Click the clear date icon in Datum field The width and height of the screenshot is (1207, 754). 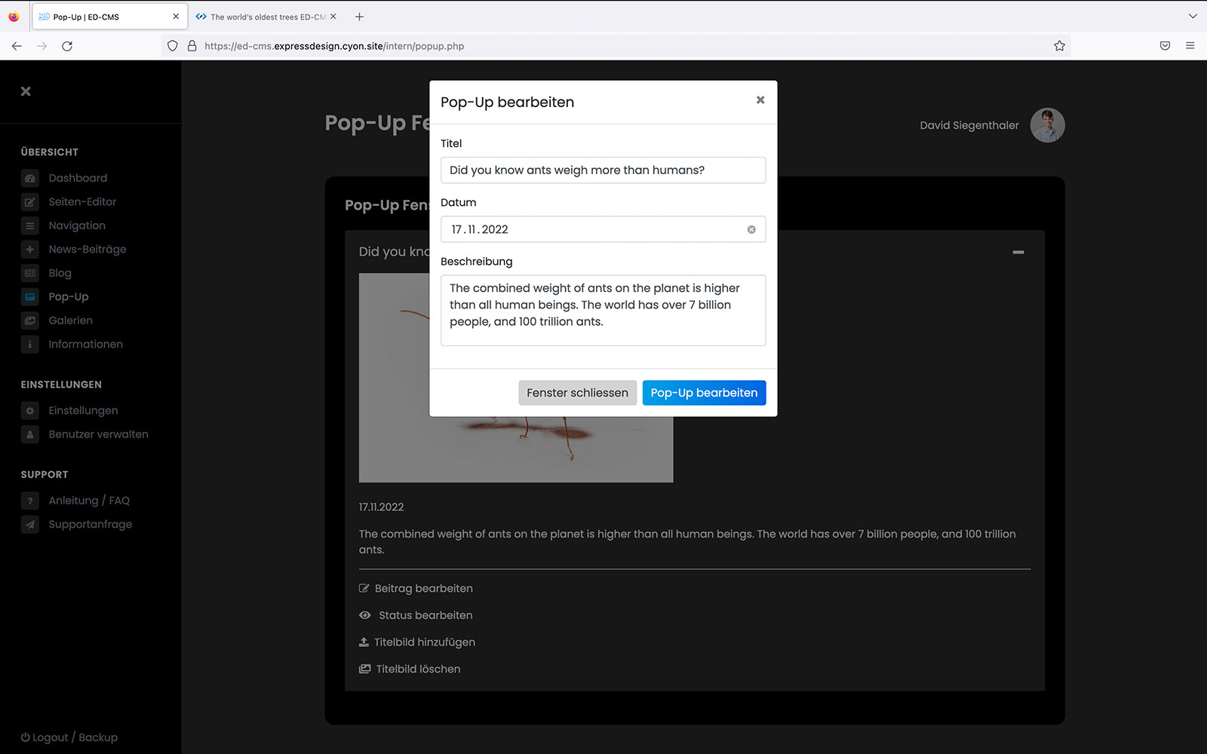click(751, 230)
